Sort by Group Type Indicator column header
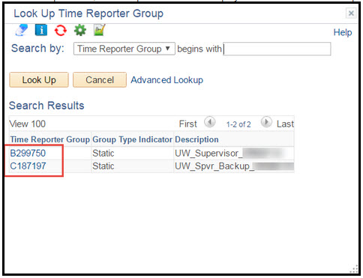 (133, 139)
